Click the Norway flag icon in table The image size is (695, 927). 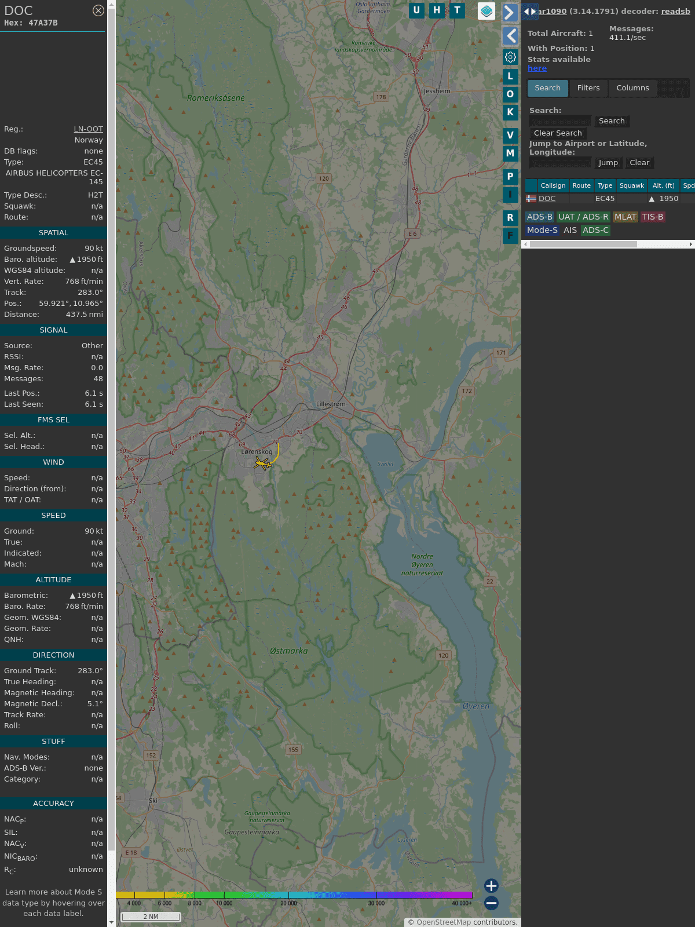click(x=531, y=199)
